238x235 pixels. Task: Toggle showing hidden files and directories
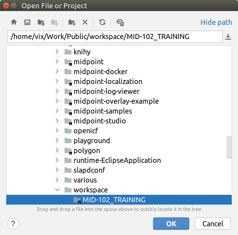120,22
